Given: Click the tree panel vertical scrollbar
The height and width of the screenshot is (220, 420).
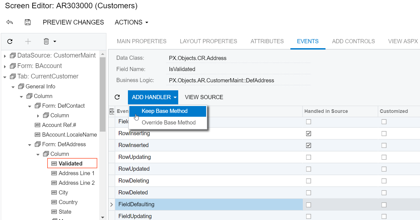Looking at the screenshot, I should [x=103, y=94].
